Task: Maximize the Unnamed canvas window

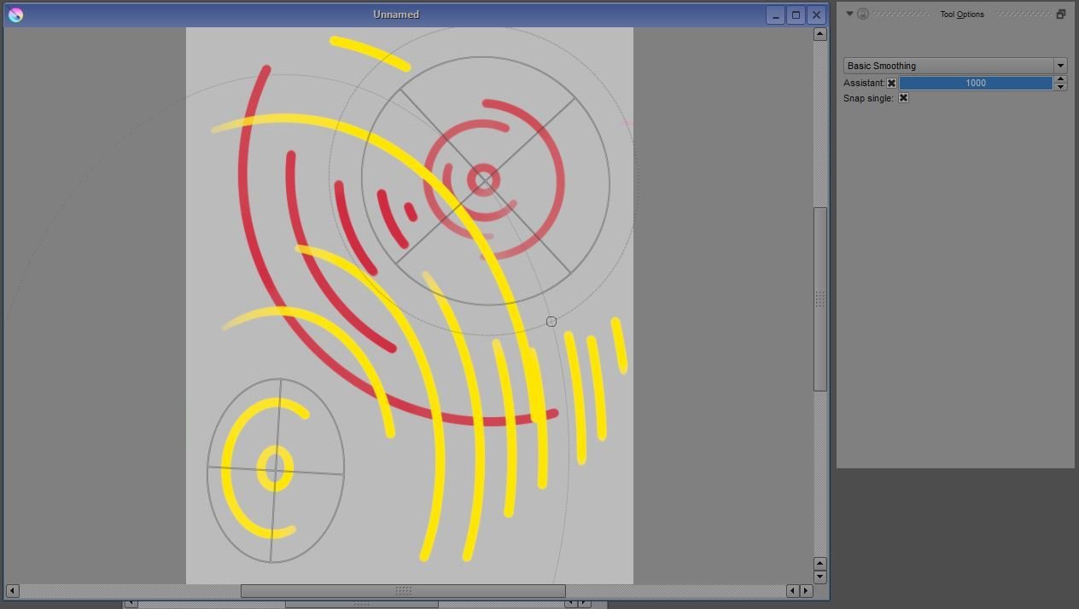Action: 796,14
